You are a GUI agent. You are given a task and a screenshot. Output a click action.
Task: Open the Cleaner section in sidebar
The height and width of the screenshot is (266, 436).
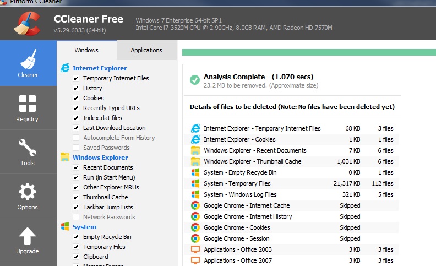(28, 63)
